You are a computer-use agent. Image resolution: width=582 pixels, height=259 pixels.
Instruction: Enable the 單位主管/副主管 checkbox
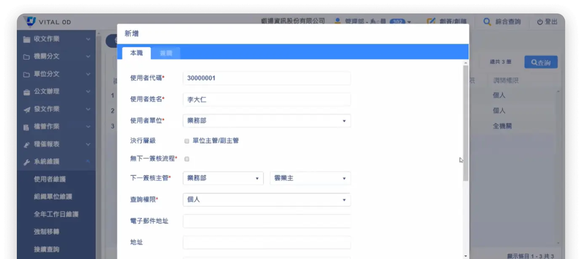click(x=187, y=141)
